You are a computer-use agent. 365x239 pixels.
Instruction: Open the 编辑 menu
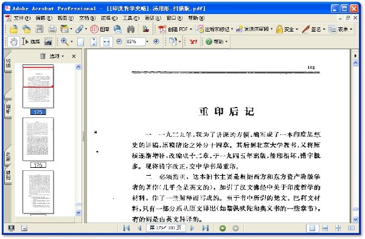[x=44, y=18]
